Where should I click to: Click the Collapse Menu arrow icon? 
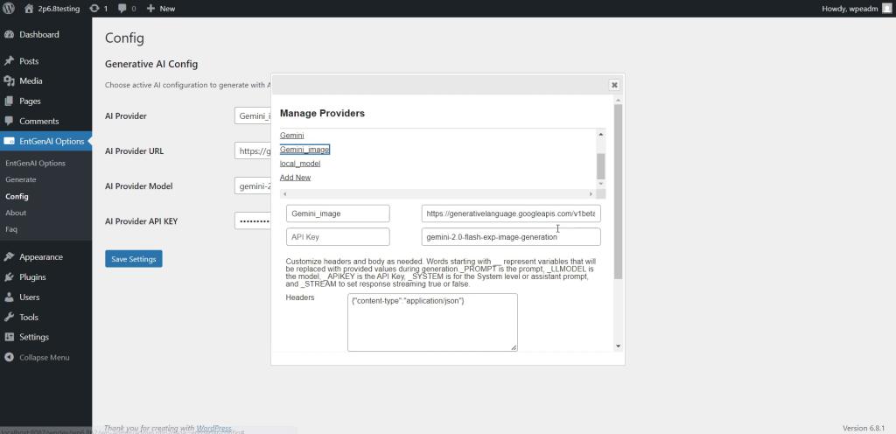coord(9,358)
